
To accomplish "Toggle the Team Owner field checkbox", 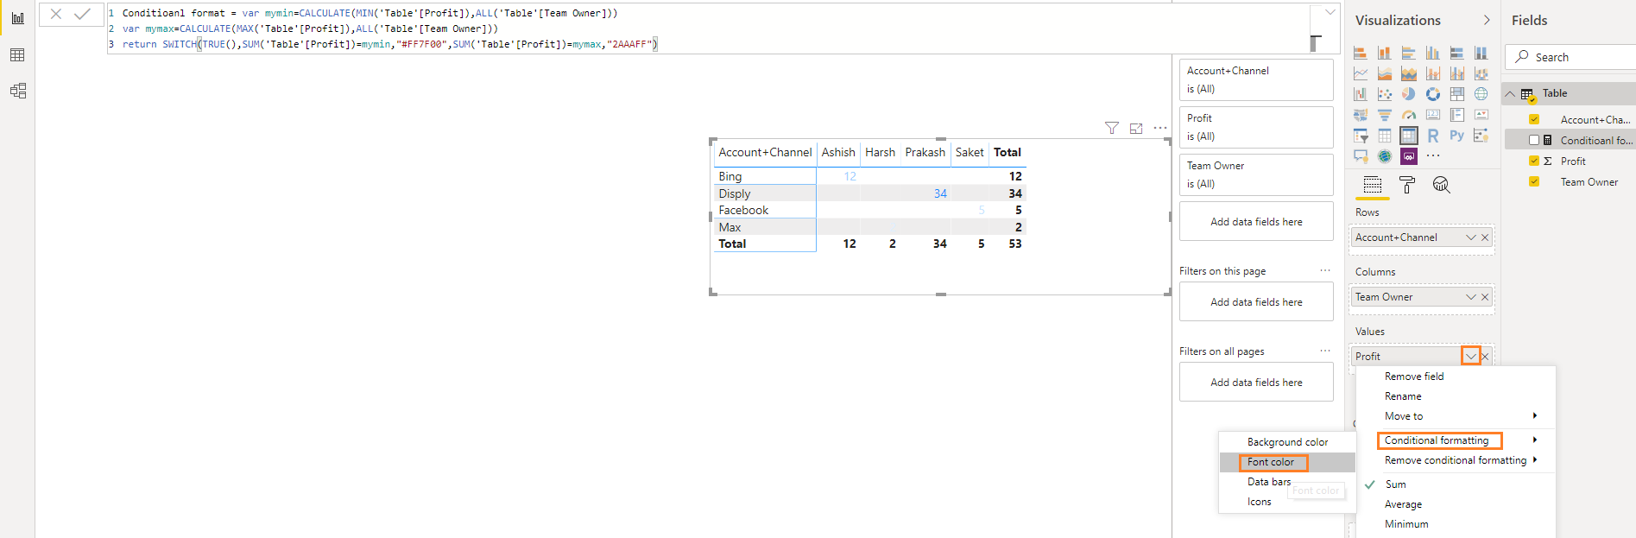I will [x=1534, y=181].
